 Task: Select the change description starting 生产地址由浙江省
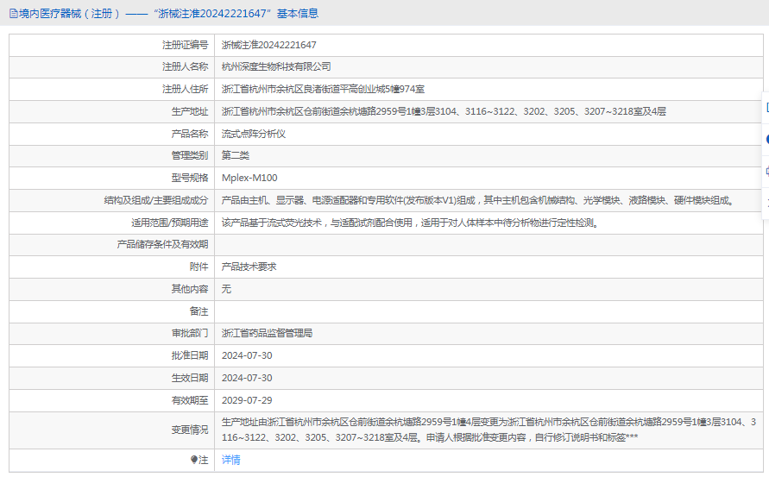click(489, 430)
